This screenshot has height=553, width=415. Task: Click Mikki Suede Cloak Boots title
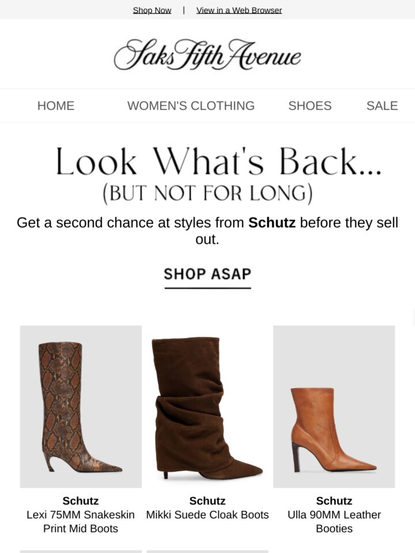(207, 514)
